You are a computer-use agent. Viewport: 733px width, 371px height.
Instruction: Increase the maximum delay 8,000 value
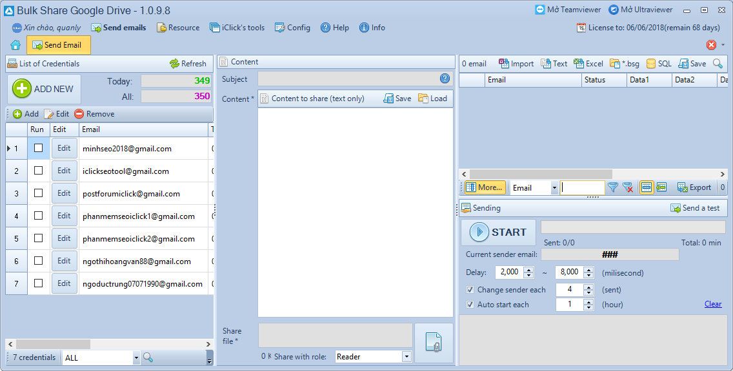coord(589,269)
